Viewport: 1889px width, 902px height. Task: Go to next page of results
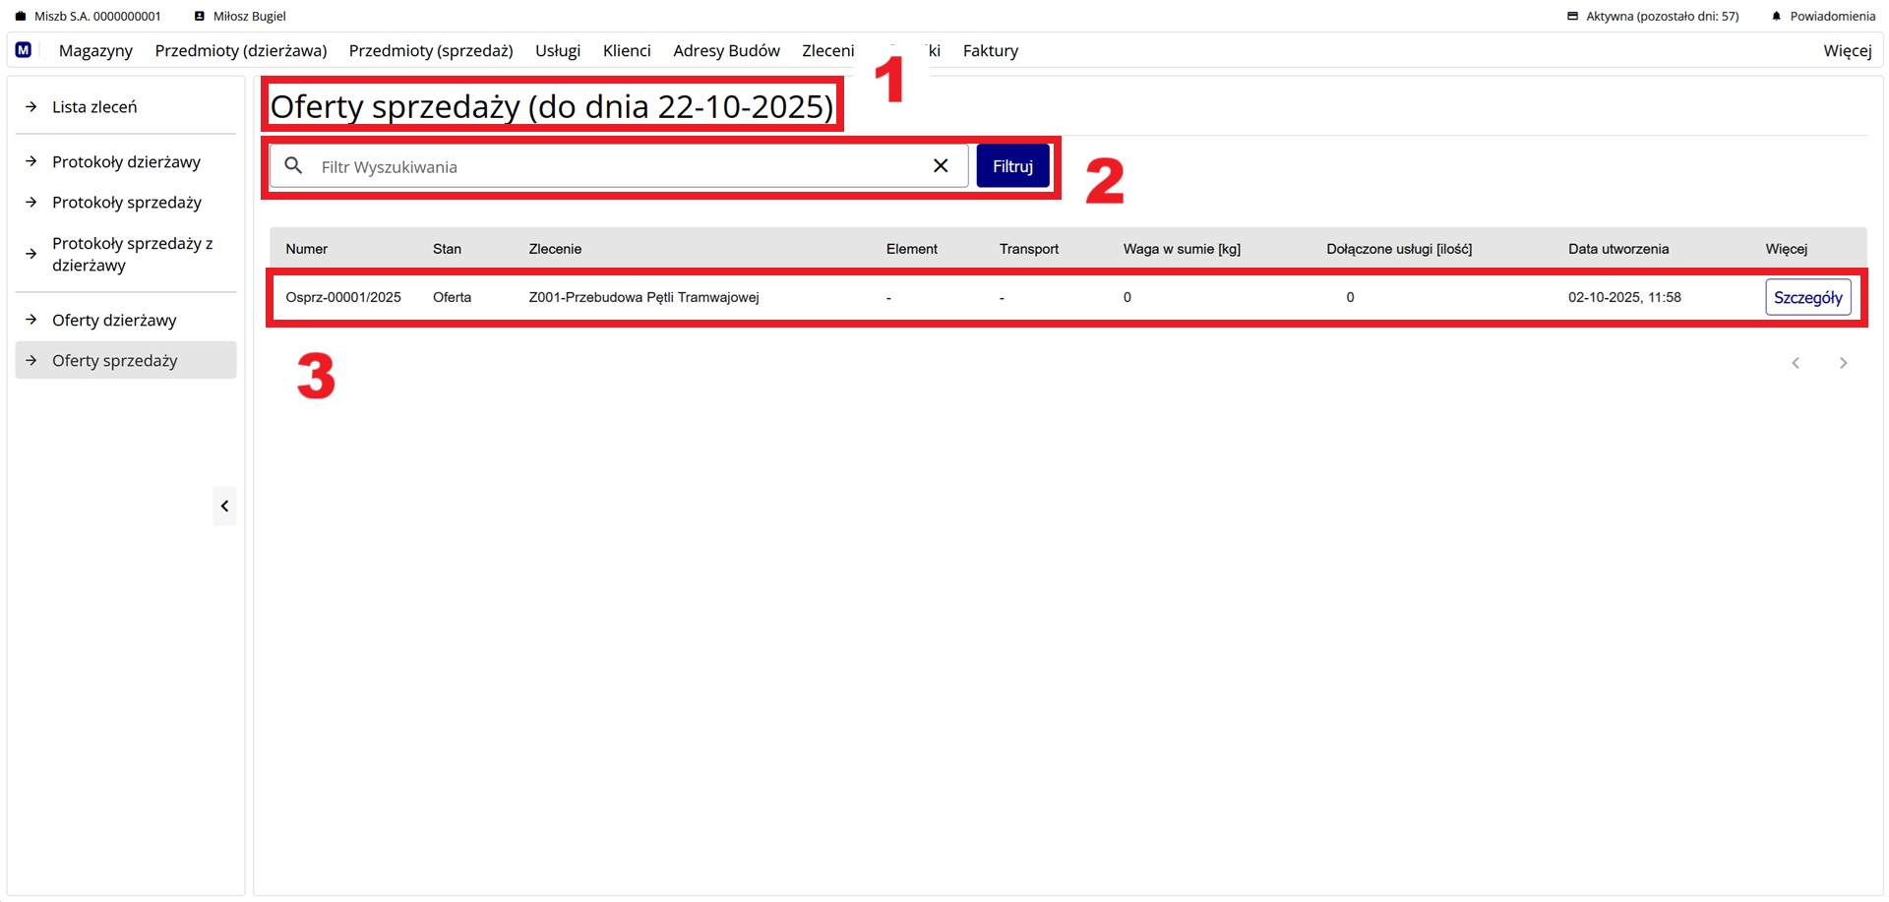point(1843,363)
